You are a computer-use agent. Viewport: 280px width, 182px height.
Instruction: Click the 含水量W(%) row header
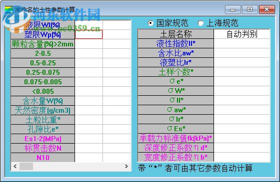click(x=42, y=101)
